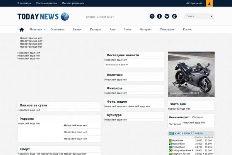Click the ПОКУПКА column header
Image resolution: width=232 pixels, height=155 pixels.
pos(199,137)
